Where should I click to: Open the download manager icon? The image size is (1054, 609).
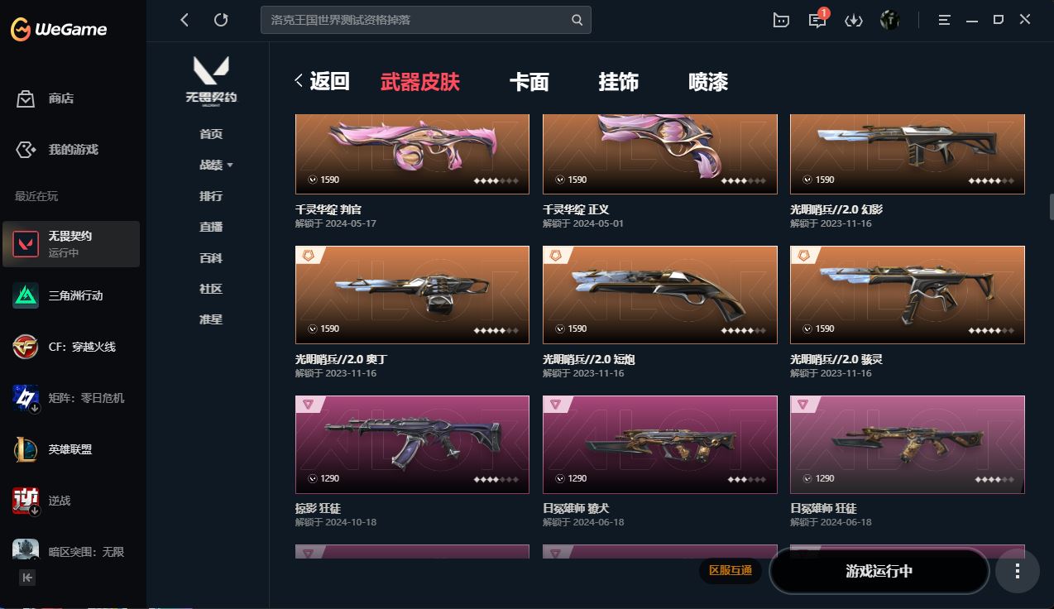[853, 20]
